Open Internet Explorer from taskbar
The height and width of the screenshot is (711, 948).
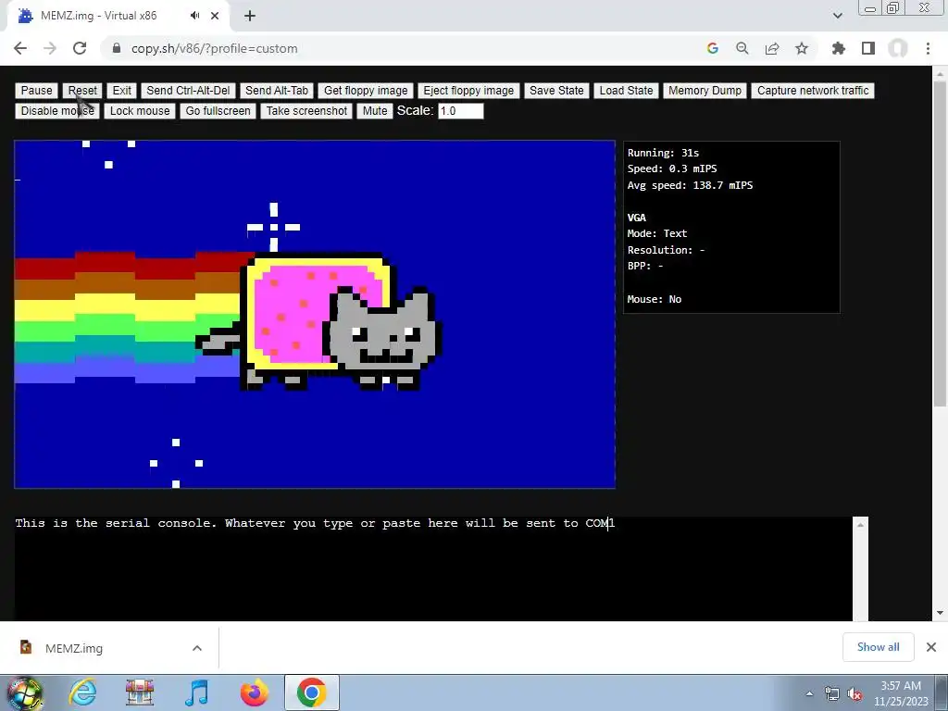click(x=82, y=692)
